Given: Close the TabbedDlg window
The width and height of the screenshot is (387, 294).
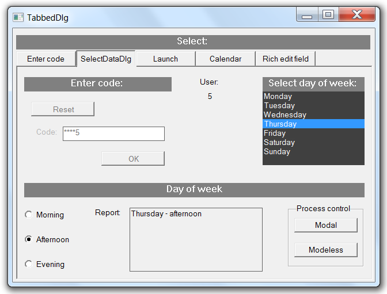Looking at the screenshot, I should click(x=357, y=14).
